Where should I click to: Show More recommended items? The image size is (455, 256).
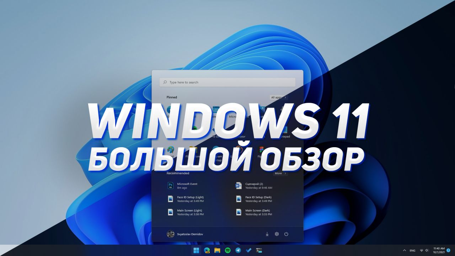click(280, 173)
